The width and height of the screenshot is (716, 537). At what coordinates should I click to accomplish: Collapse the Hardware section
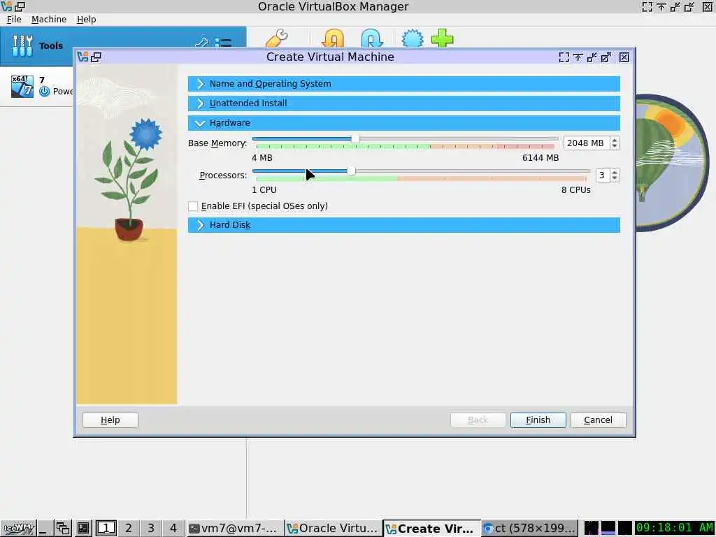coord(403,123)
